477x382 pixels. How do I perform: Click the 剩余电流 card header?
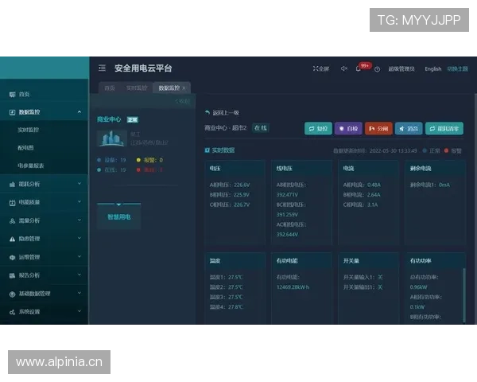click(x=436, y=168)
